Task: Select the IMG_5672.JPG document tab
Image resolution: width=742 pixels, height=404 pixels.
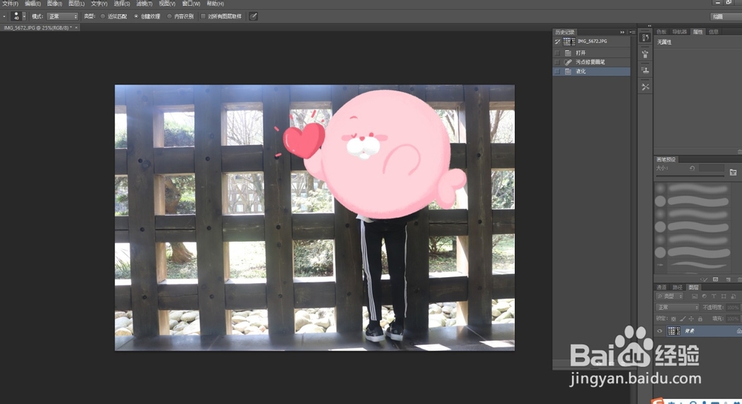Action: click(x=38, y=28)
